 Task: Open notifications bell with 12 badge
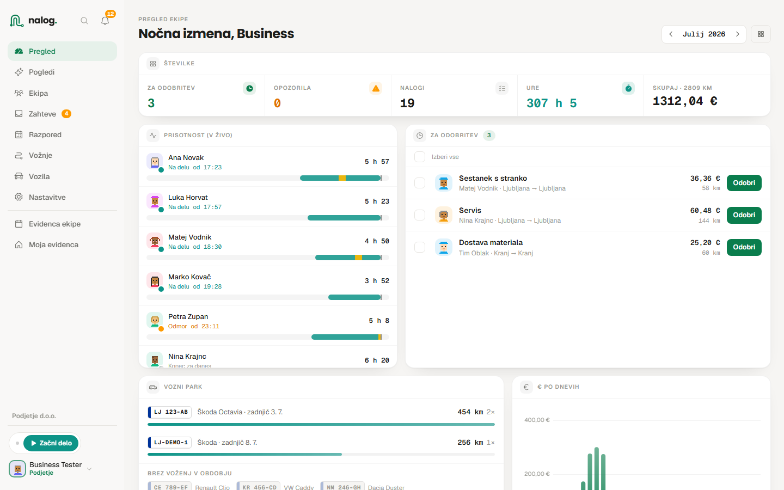[x=105, y=21]
